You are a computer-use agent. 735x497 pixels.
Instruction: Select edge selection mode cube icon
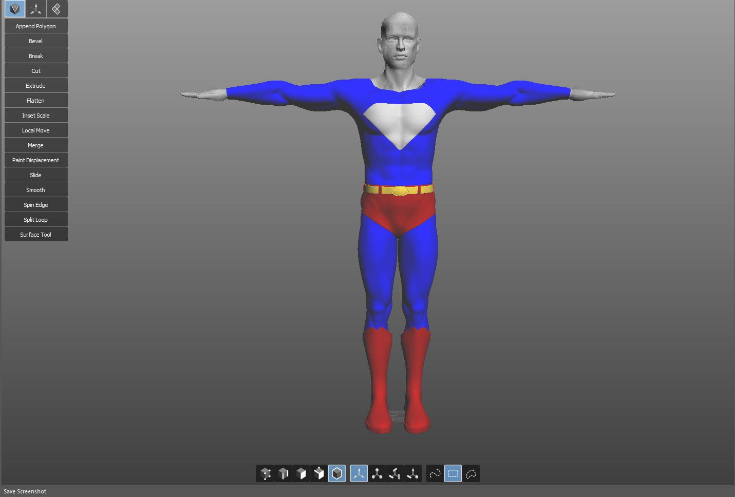[283, 473]
